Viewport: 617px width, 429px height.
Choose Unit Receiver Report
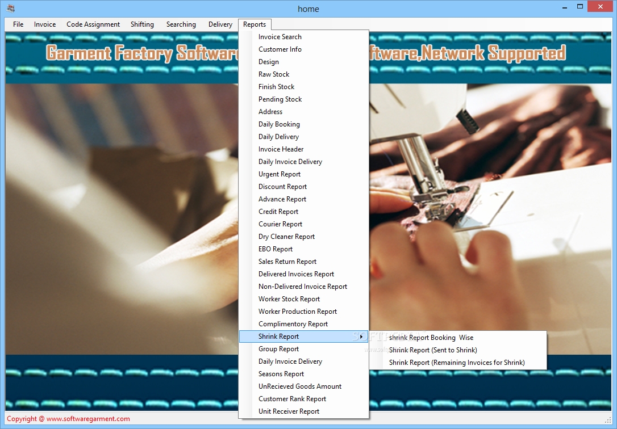pos(304,411)
